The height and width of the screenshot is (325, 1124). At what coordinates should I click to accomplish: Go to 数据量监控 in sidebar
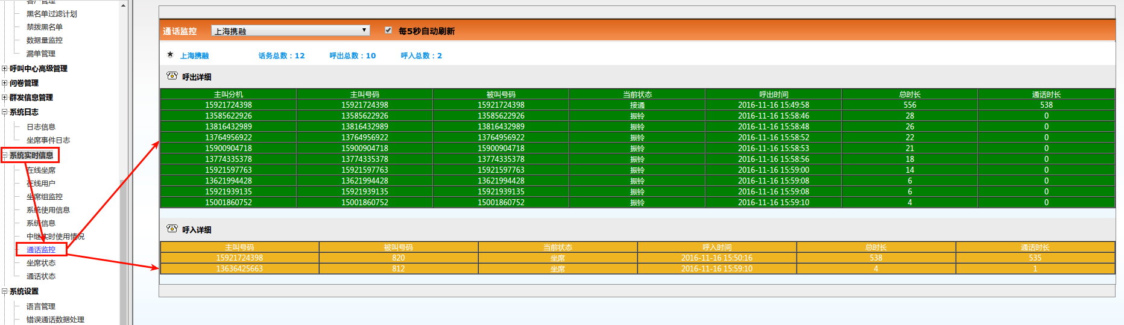45,40
